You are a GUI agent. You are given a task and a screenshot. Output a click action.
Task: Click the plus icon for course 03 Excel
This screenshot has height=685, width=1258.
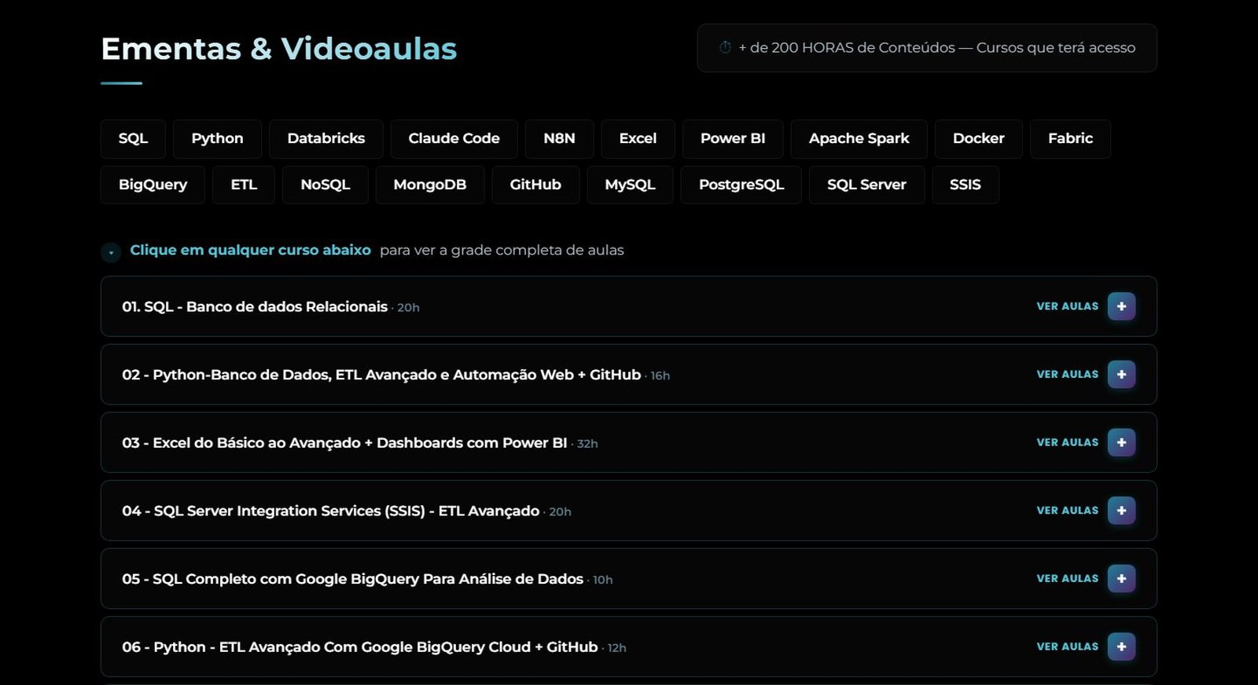pyautogui.click(x=1121, y=442)
